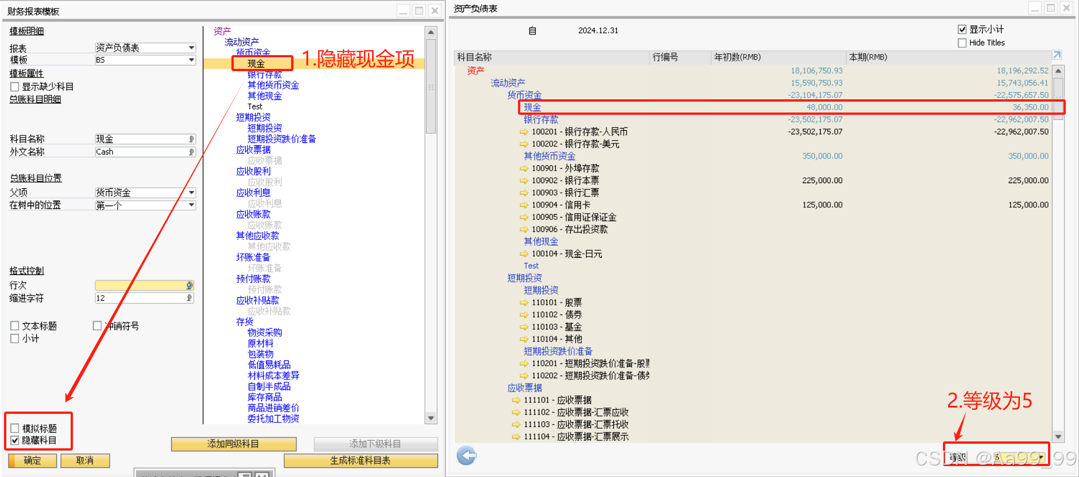Open the 等级 level dropdown
This screenshot has height=477, width=1079.
1041,457
